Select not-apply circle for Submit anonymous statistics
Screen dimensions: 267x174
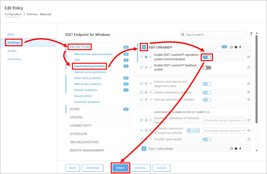(x=141, y=92)
